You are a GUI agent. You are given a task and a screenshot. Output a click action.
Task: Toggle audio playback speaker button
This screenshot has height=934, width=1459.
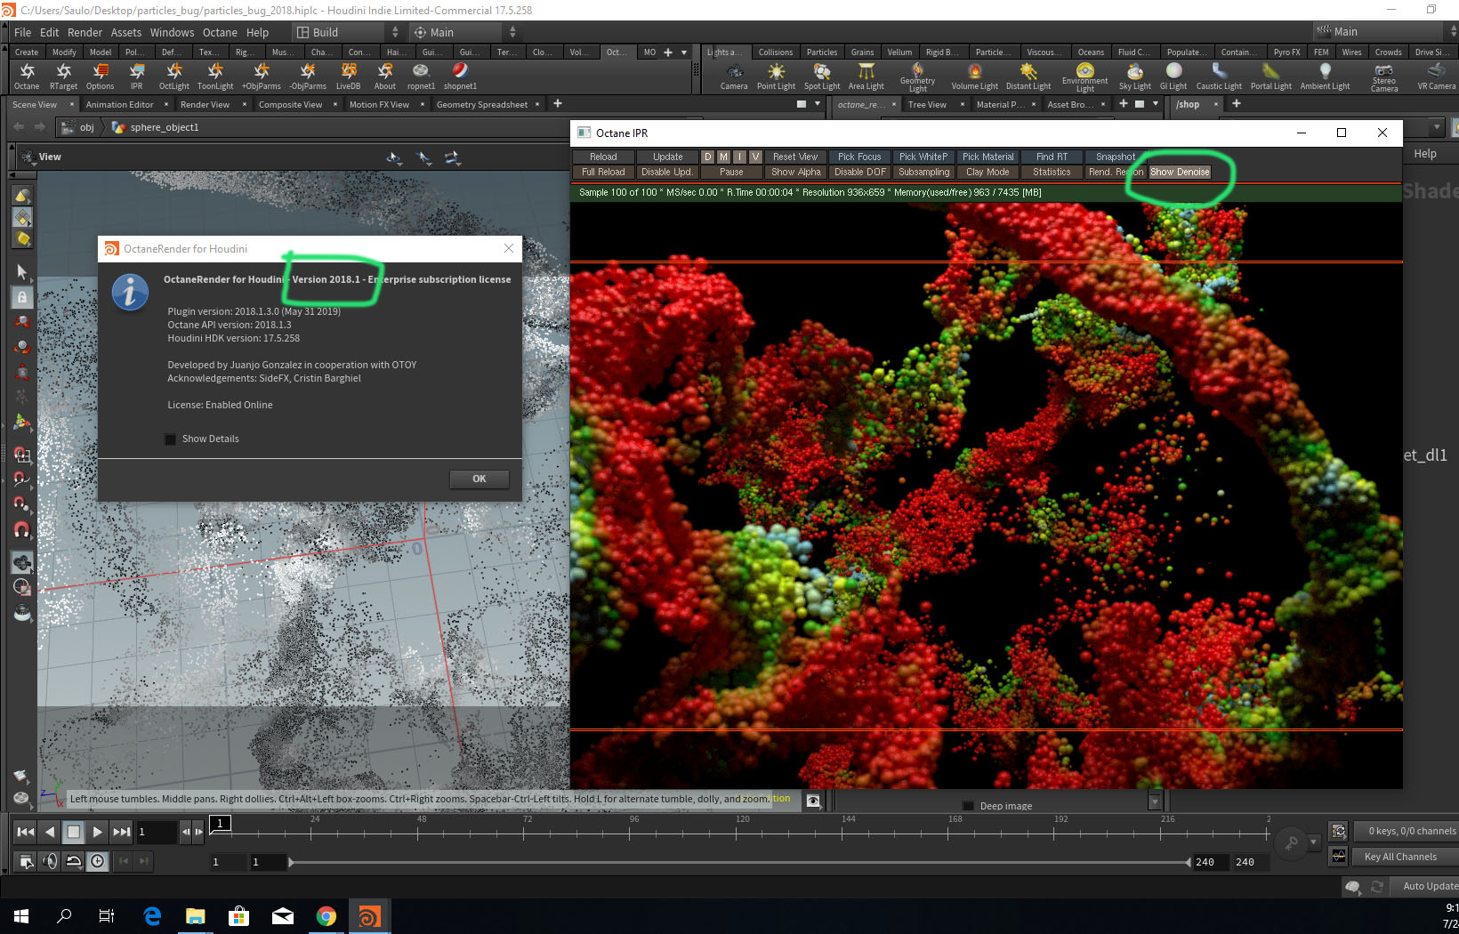coord(50,860)
